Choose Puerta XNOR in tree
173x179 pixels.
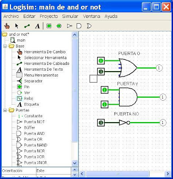click(35, 162)
